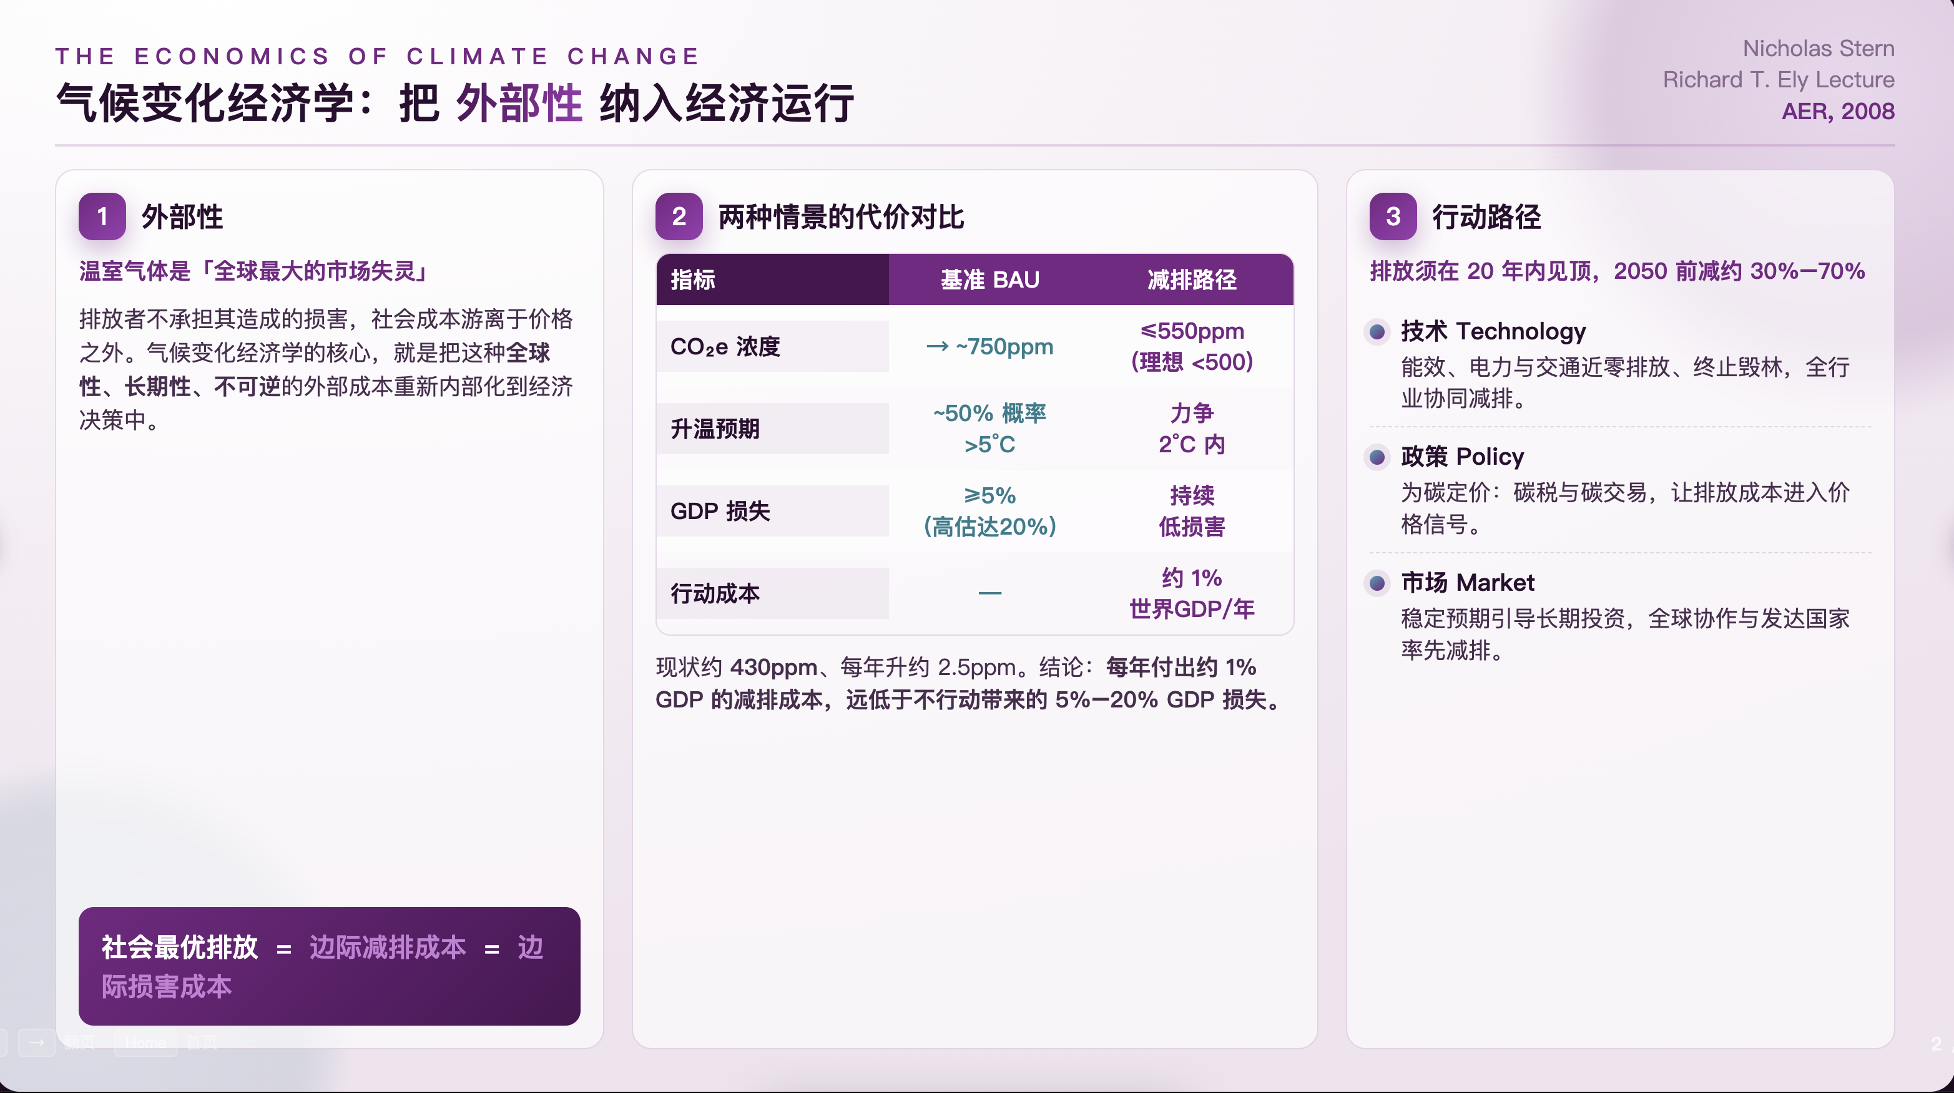Click the 行动路径 card heading
This screenshot has height=1093, width=1954.
1486,216
